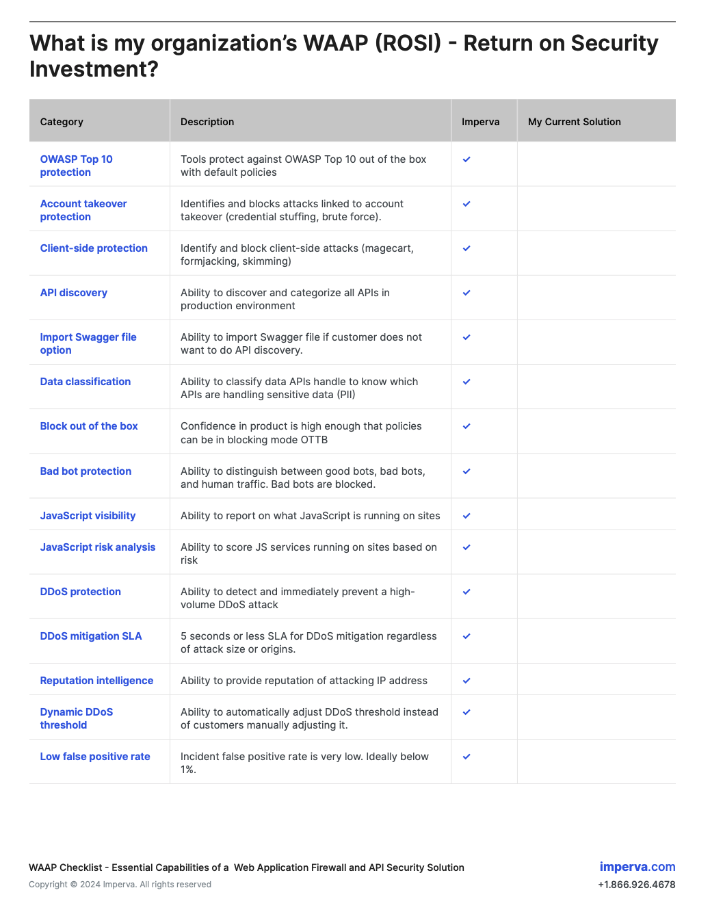Image resolution: width=710 pixels, height=901 pixels.
Task: Open the OWASP Top 10 protection link
Action: coord(76,166)
